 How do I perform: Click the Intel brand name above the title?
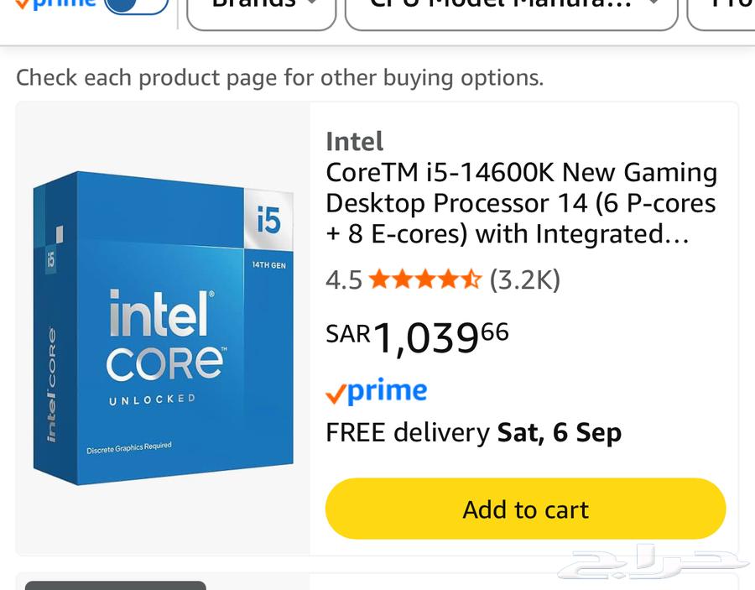(354, 141)
